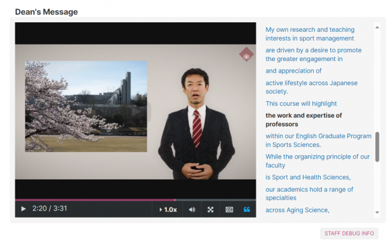Enter fullscreen video mode
This screenshot has height=245, width=389.
pyautogui.click(x=210, y=209)
